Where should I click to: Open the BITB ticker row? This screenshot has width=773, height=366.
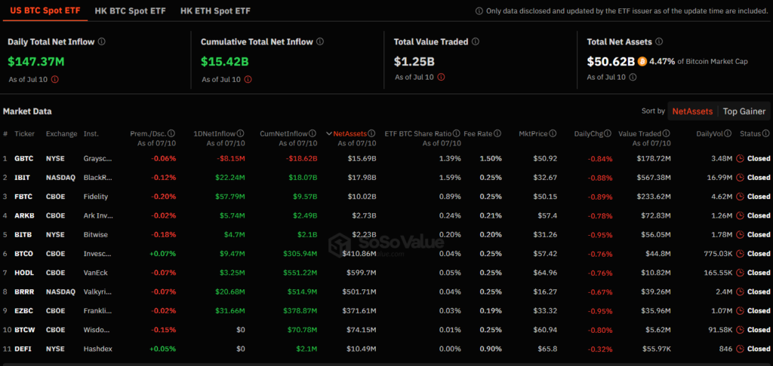tap(386, 235)
